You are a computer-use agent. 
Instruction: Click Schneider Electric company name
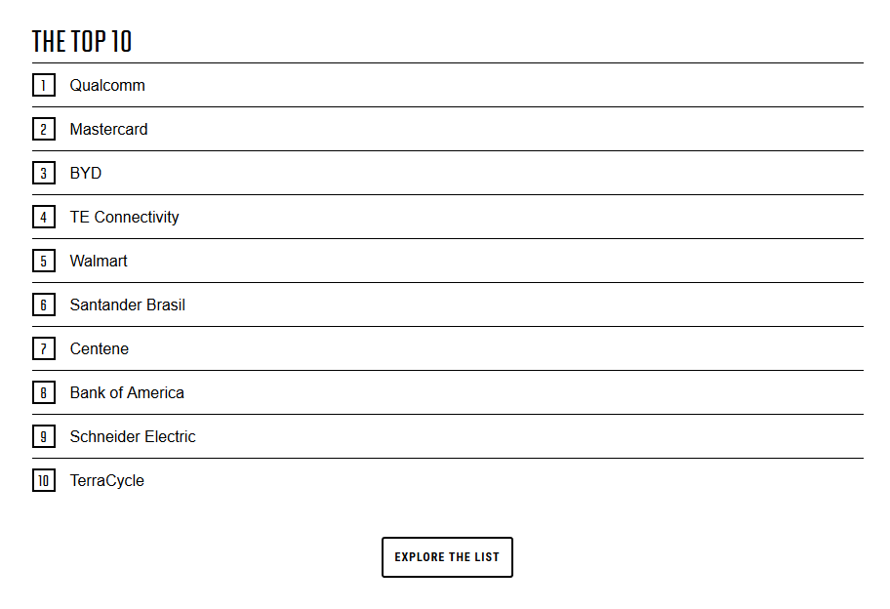coord(133,436)
